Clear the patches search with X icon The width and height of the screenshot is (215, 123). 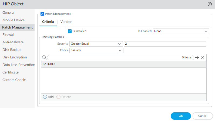click(203, 57)
